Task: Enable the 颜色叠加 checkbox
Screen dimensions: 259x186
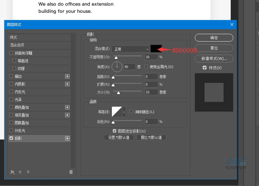Action: (11, 107)
